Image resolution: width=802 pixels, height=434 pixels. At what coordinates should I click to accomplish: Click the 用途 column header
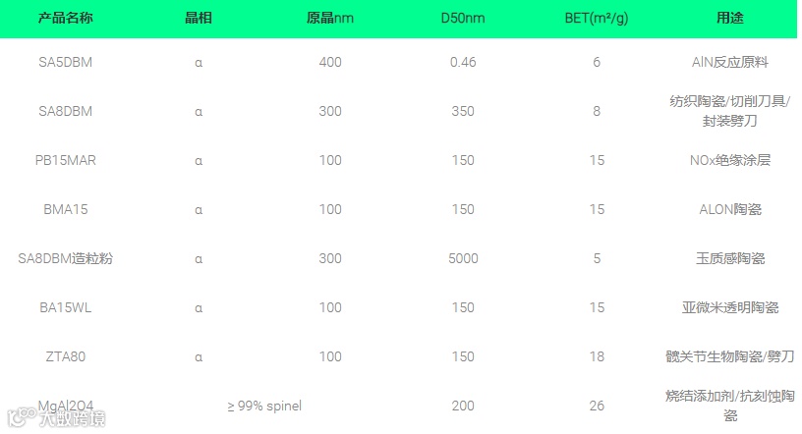tap(730, 18)
